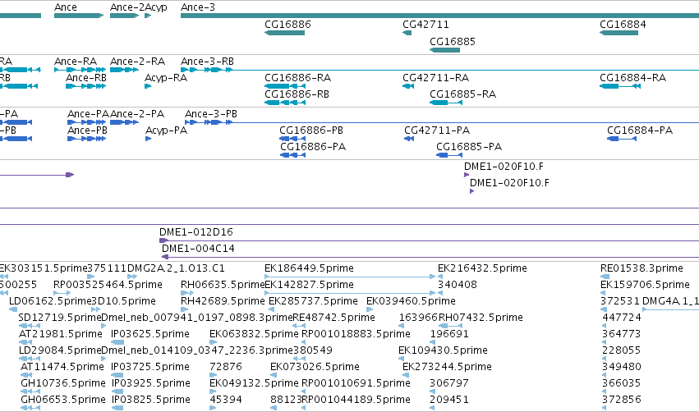Select the Ance-3-RB transcript
699x412 pixels.
click(x=439, y=70)
